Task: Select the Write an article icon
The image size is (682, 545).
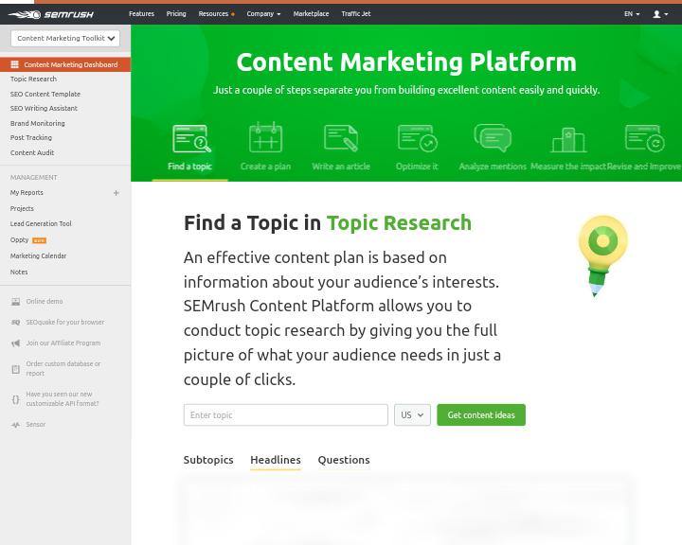Action: pyautogui.click(x=341, y=138)
